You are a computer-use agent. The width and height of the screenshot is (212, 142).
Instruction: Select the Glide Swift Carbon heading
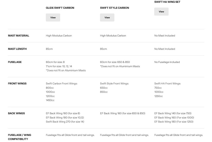coord(60,8)
